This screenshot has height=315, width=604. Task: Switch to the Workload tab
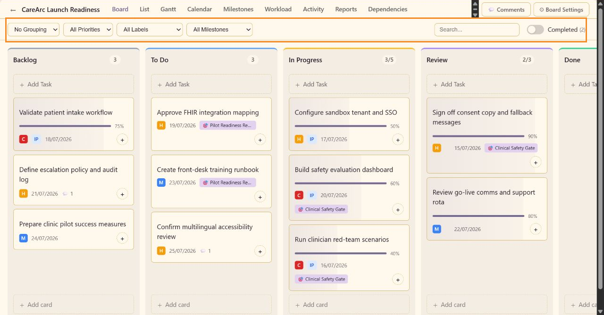pyautogui.click(x=278, y=9)
